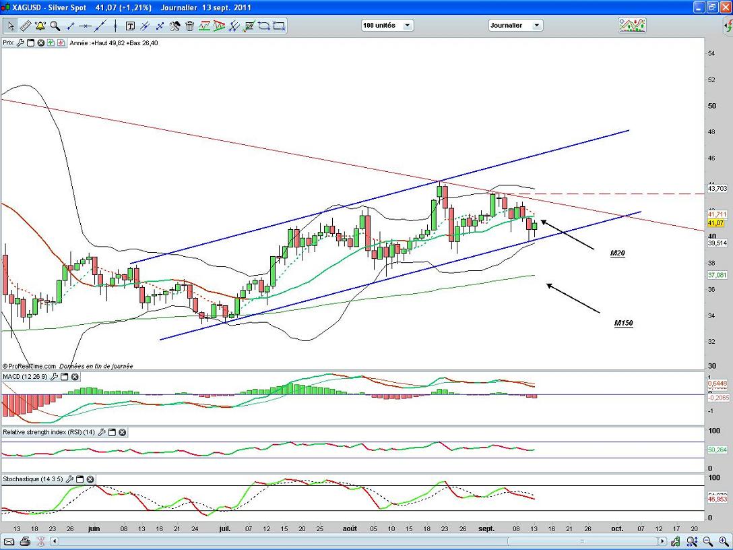Remove the MACD indicator panel
The width and height of the screenshot is (733, 550).
[x=75, y=377]
